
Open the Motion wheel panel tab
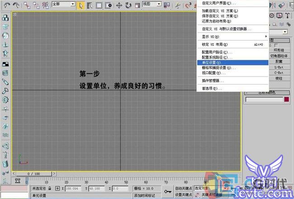[272, 15]
